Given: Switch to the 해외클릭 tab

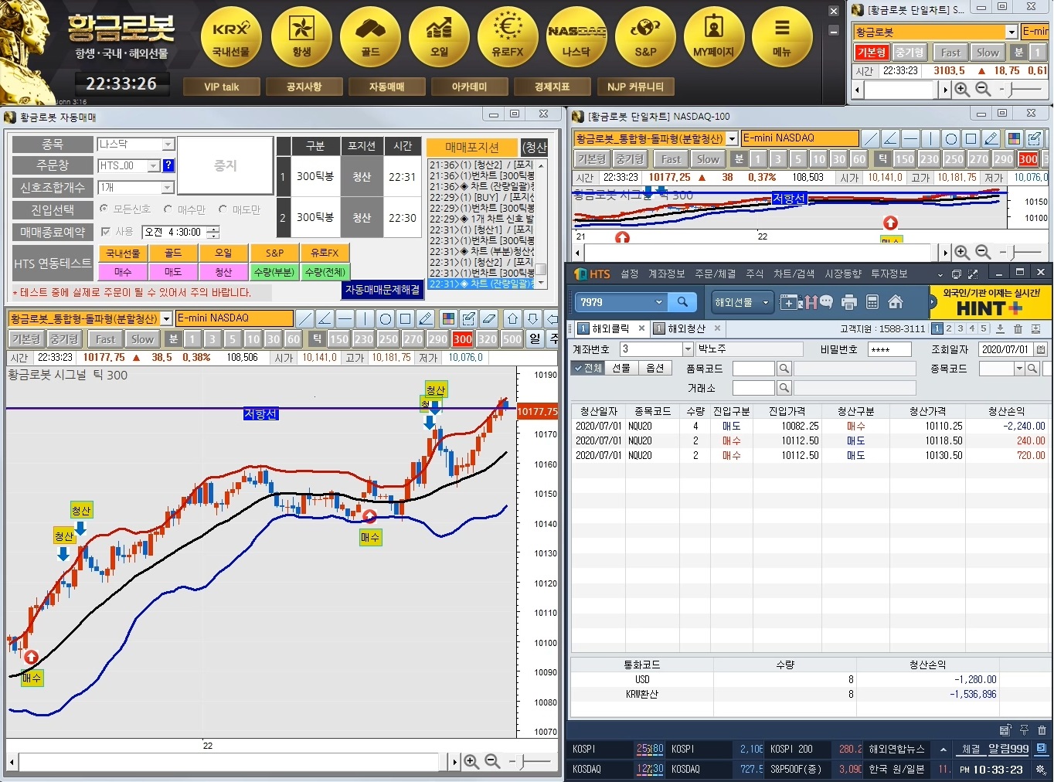Looking at the screenshot, I should click(x=610, y=328).
